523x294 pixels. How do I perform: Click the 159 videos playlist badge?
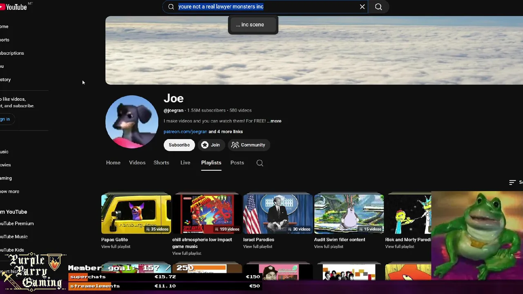coord(227,229)
